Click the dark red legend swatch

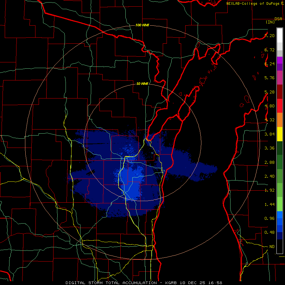pos(280,92)
